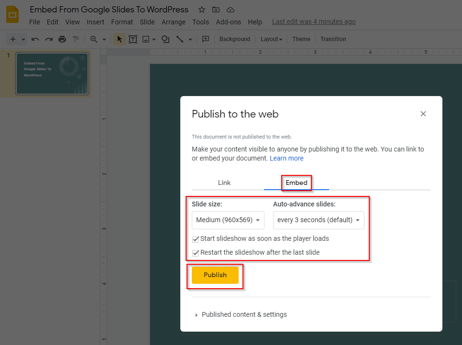The width and height of the screenshot is (462, 345).
Task: Click the Background toolbar button
Action: [235, 39]
